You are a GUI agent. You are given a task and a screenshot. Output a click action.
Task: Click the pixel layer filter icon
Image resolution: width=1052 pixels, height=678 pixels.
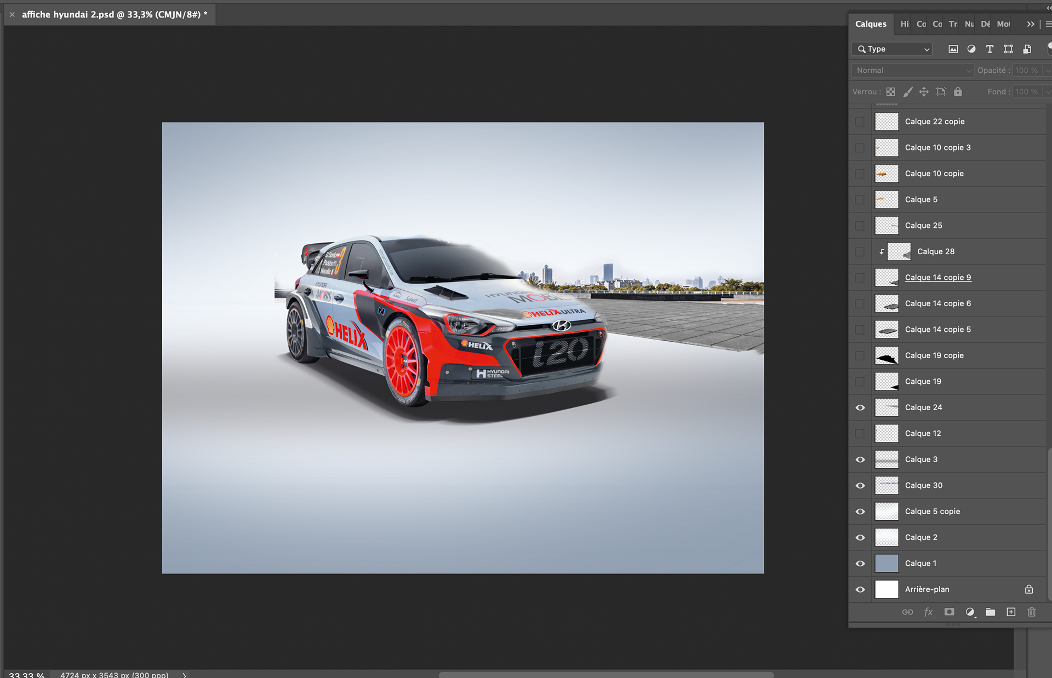pos(953,49)
